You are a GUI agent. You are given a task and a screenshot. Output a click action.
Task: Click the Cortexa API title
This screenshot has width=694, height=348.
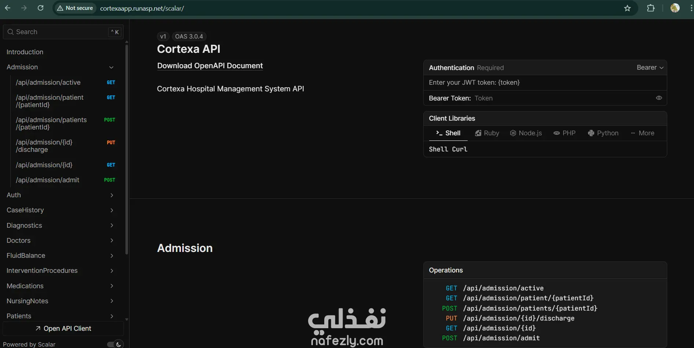[x=189, y=49]
